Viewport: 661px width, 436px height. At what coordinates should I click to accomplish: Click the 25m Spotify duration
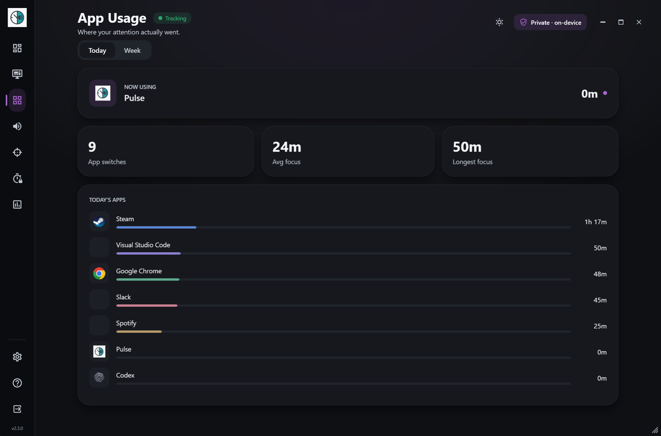[x=600, y=326]
